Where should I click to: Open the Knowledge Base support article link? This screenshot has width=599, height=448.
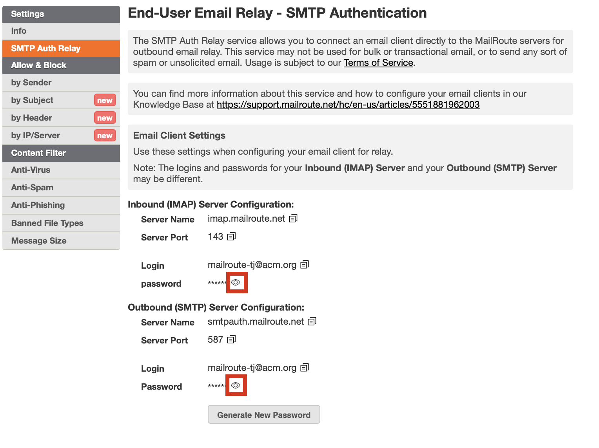coord(348,105)
